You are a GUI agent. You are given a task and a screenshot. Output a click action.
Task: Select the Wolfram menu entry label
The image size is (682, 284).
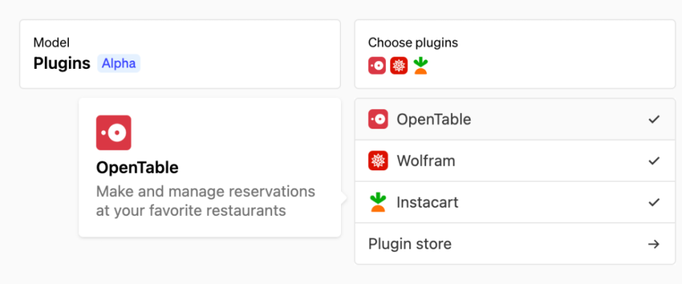(x=426, y=161)
